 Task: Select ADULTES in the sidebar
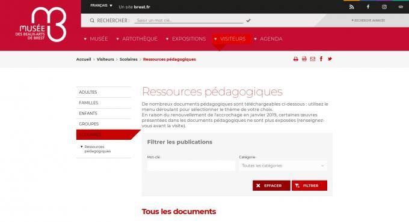[x=103, y=92]
